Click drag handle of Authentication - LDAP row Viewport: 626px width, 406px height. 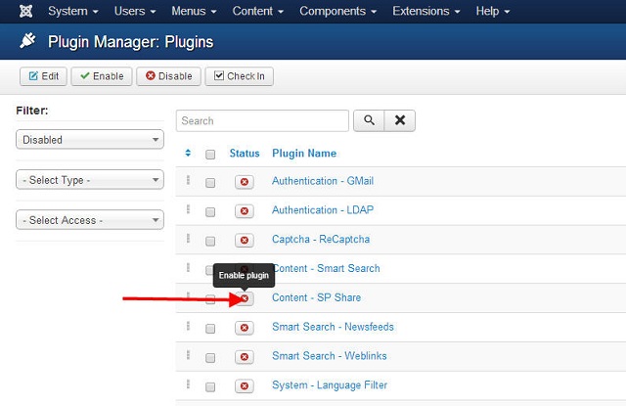click(x=188, y=209)
